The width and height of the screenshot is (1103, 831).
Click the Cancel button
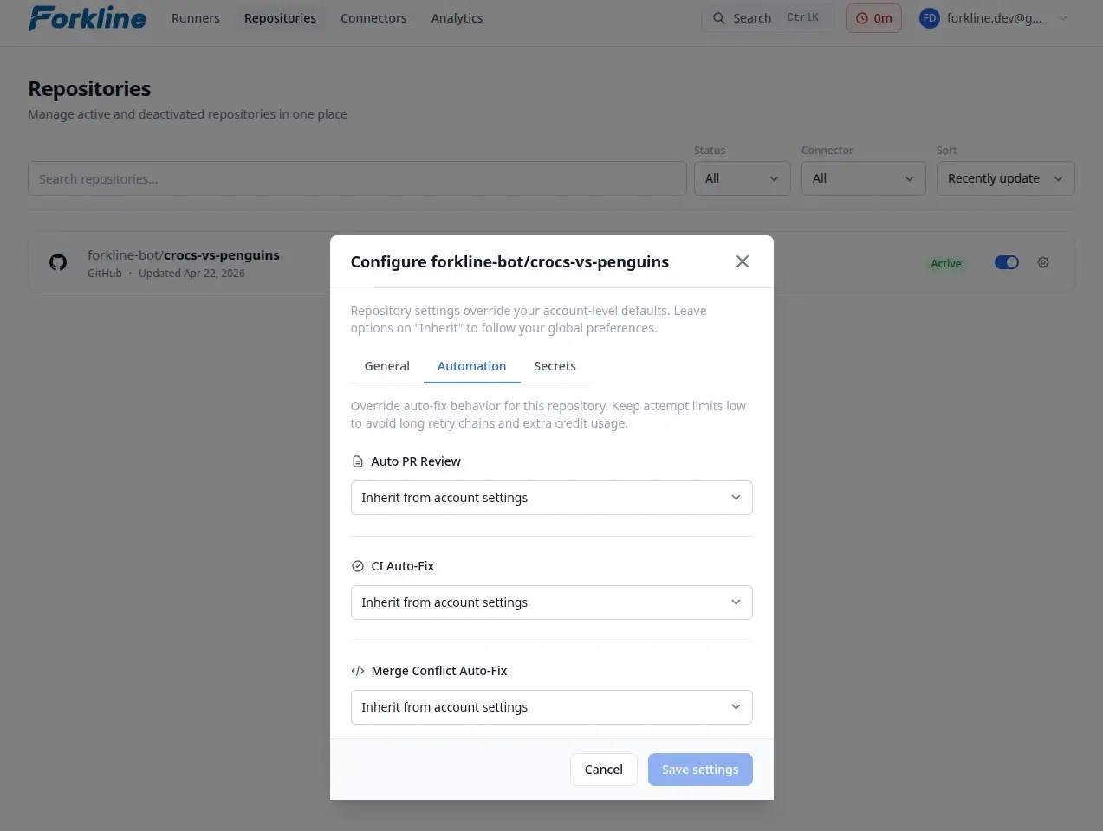[x=603, y=770]
